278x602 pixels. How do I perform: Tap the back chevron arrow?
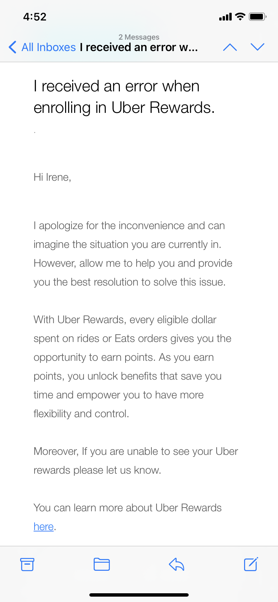point(12,47)
